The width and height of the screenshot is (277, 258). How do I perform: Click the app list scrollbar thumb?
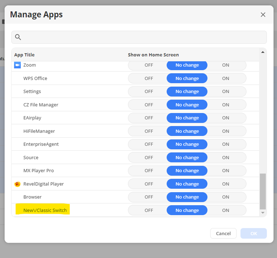point(263,192)
